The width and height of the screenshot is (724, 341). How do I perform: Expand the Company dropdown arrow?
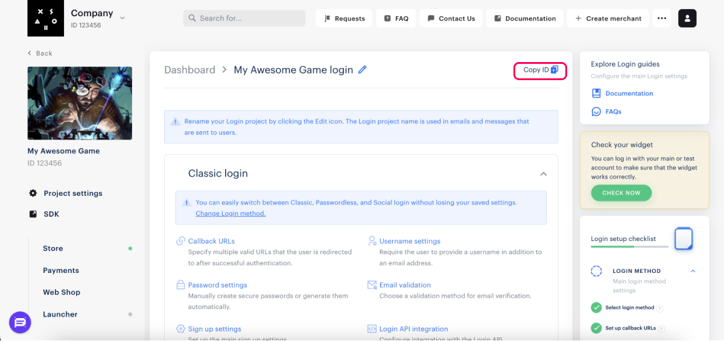click(x=122, y=18)
